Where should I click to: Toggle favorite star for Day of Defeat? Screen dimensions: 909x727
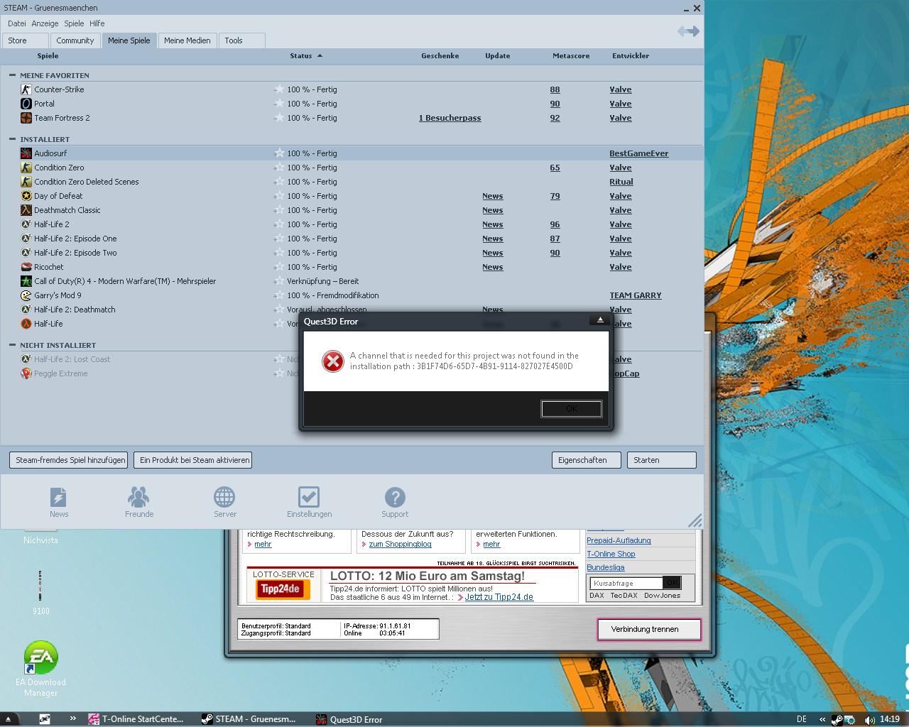pos(279,196)
